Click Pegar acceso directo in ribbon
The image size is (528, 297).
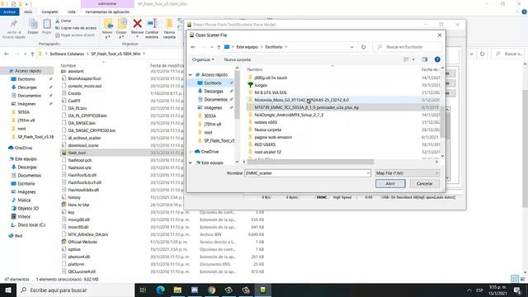pyautogui.click(x=75, y=35)
